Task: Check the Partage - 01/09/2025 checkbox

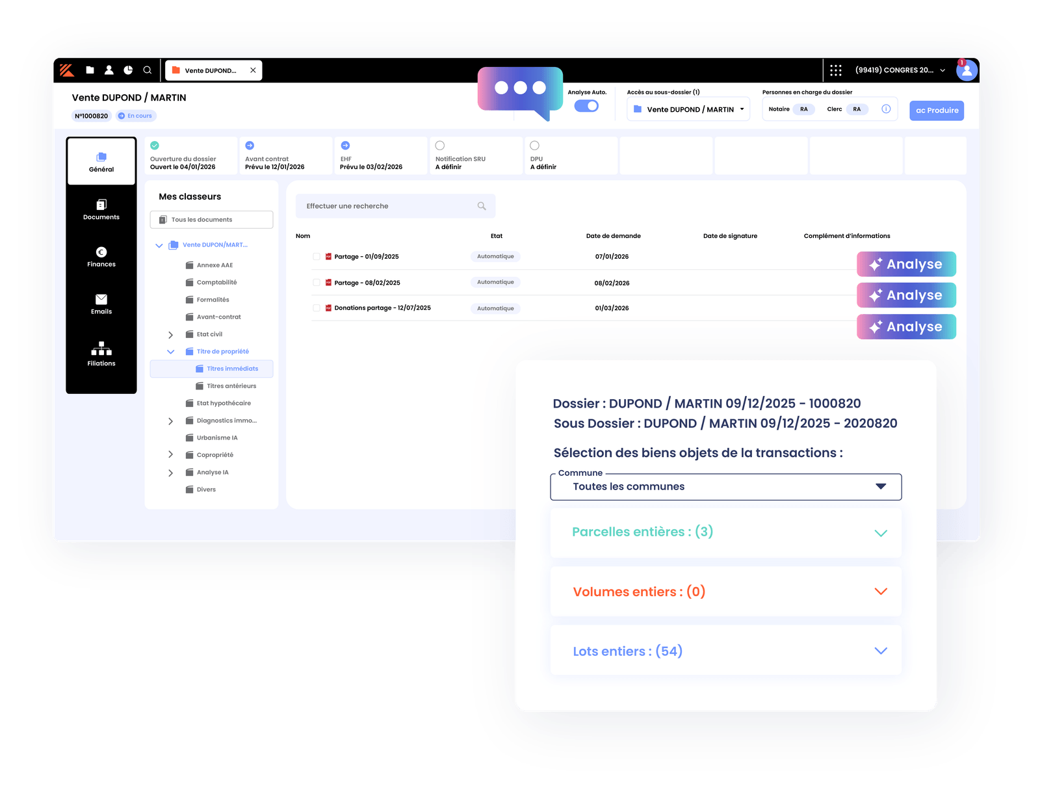Action: pos(317,257)
